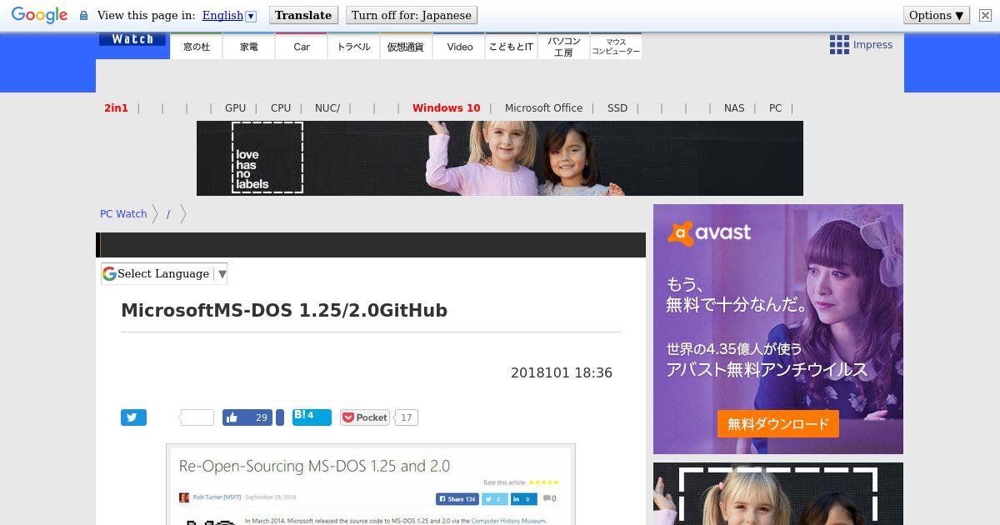This screenshot has width=1000, height=525.
Task: Open the Impress link
Action: coord(872,45)
